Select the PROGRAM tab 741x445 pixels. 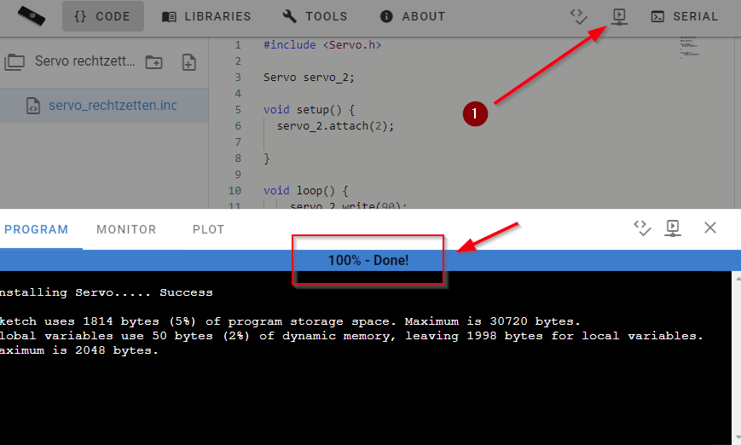(36, 229)
